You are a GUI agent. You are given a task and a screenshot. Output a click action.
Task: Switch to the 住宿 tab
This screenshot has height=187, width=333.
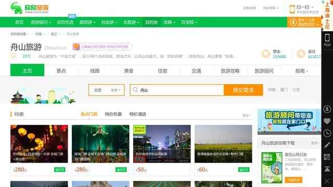click(162, 71)
